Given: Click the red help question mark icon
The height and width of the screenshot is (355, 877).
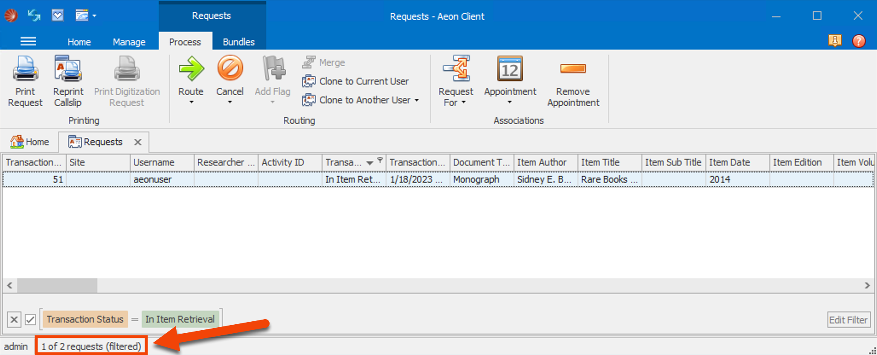Looking at the screenshot, I should point(858,41).
